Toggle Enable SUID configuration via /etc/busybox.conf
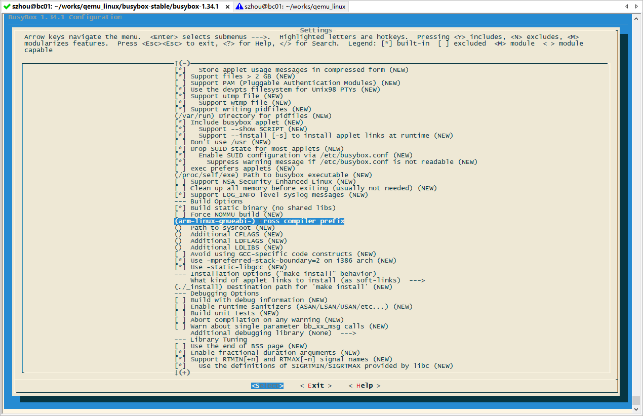This screenshot has height=416, width=643. tap(293, 155)
